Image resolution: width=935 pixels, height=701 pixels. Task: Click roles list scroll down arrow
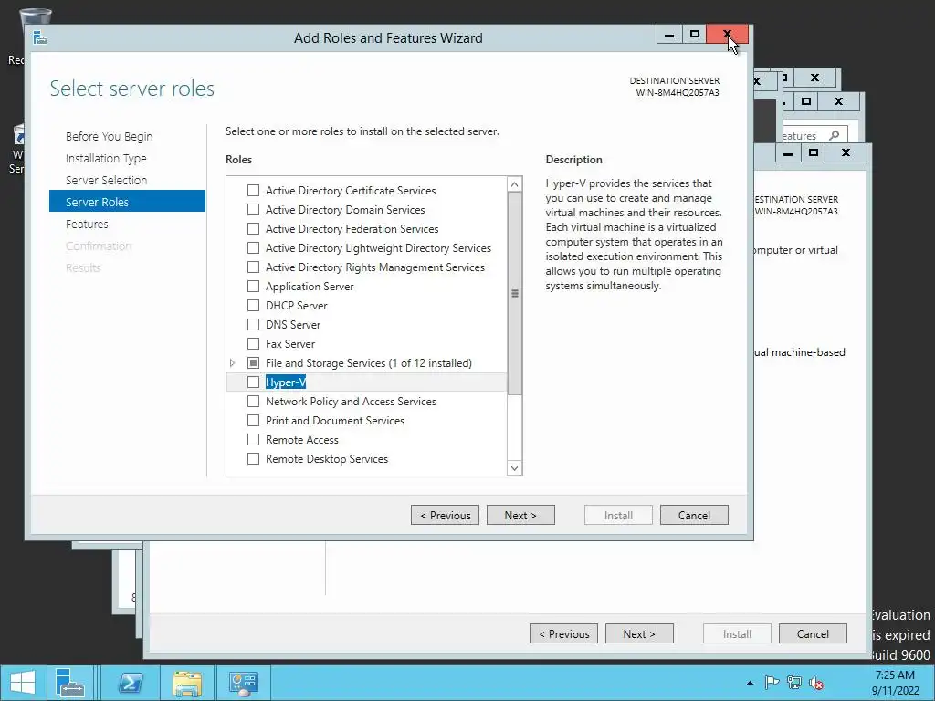point(514,468)
